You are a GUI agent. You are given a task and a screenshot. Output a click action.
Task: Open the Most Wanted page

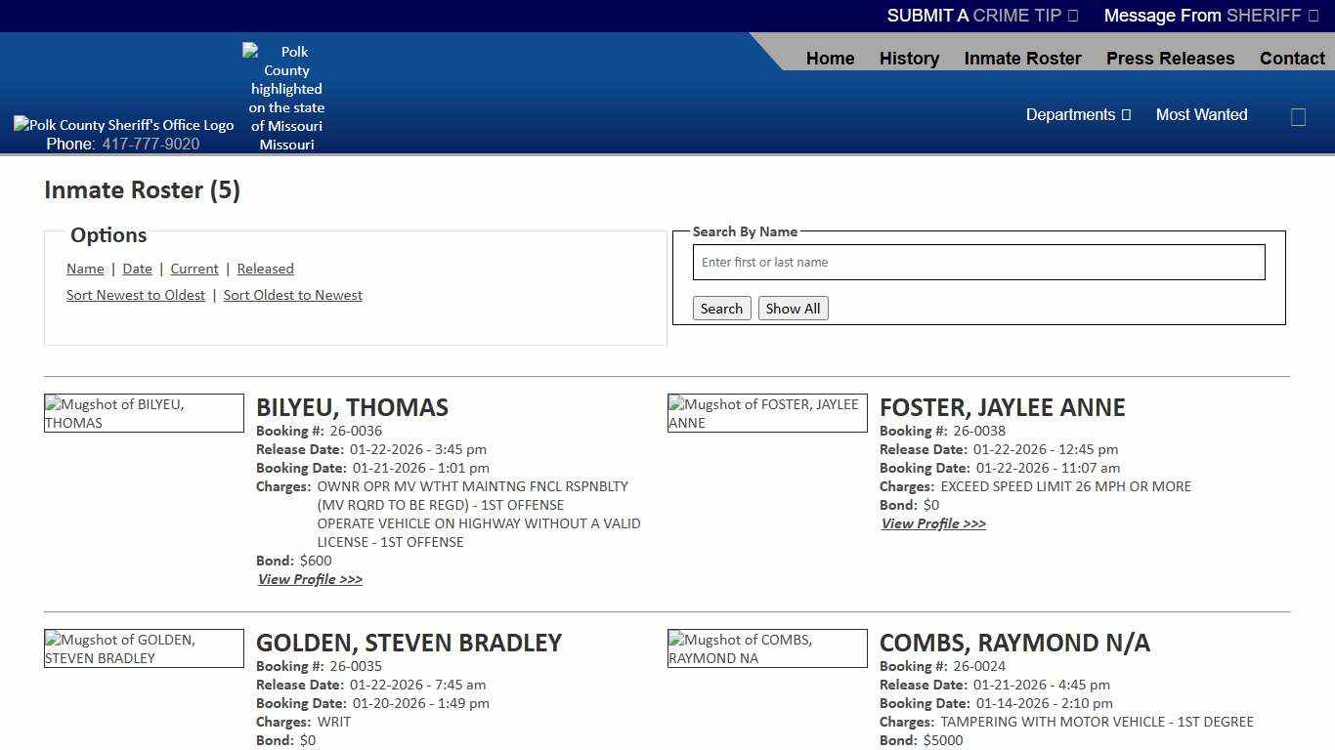tap(1201, 114)
